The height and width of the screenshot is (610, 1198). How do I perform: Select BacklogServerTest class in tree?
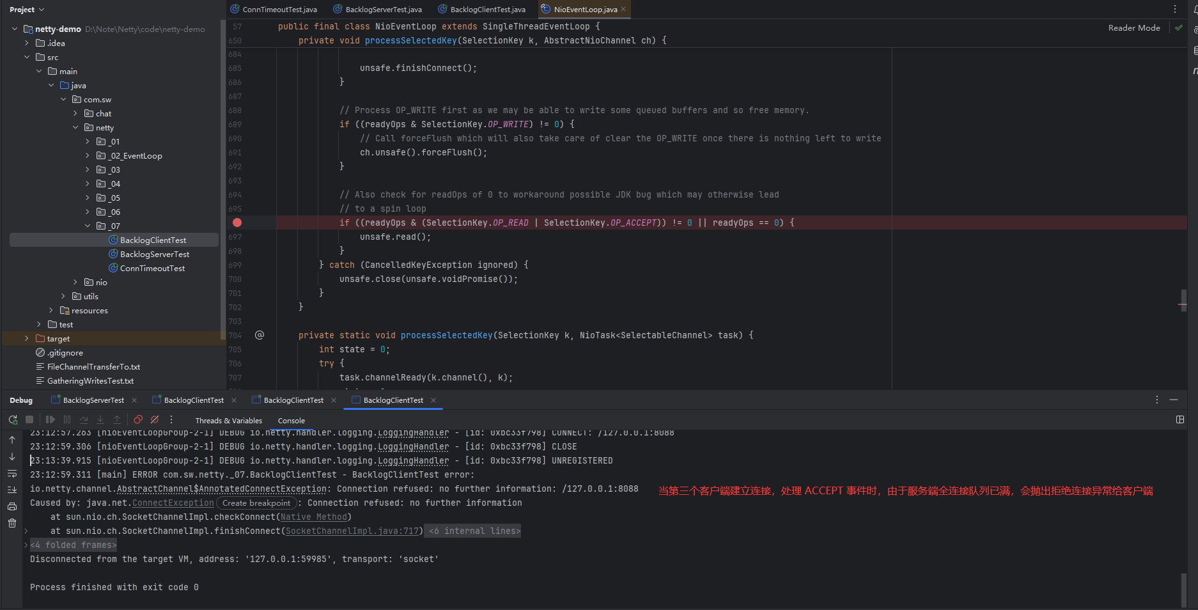coord(155,254)
